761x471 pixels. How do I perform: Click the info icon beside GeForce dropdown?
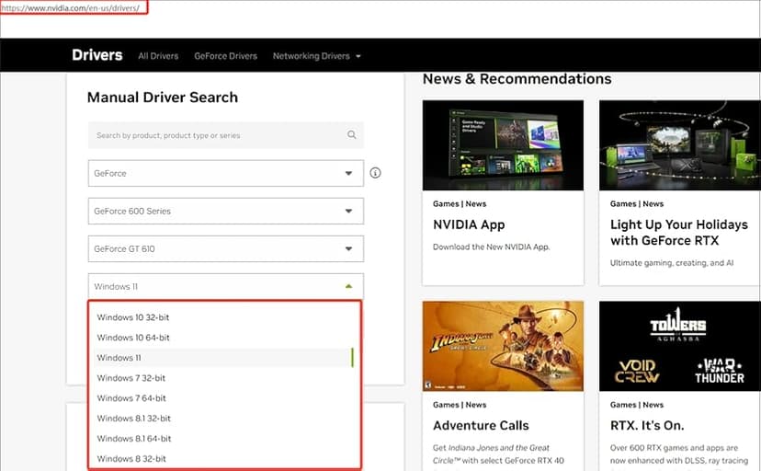point(375,173)
